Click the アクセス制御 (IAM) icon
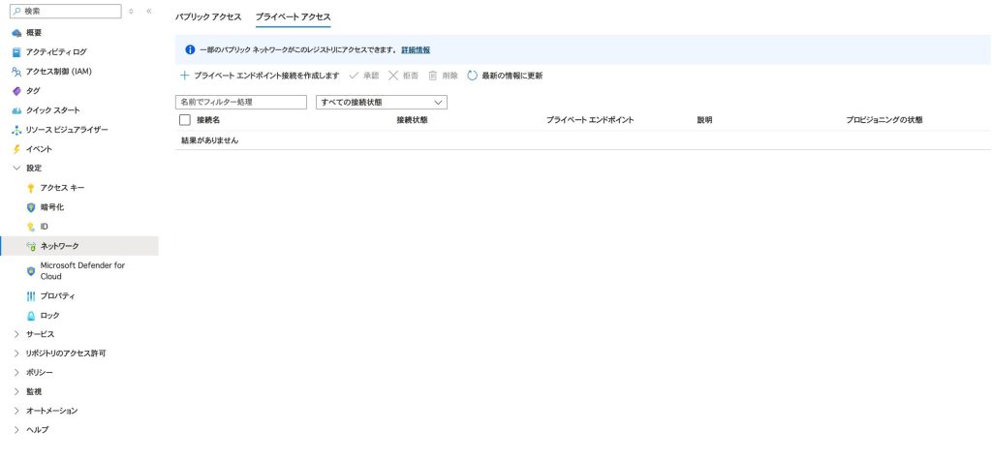The width and height of the screenshot is (992, 461). pyautogui.click(x=16, y=72)
